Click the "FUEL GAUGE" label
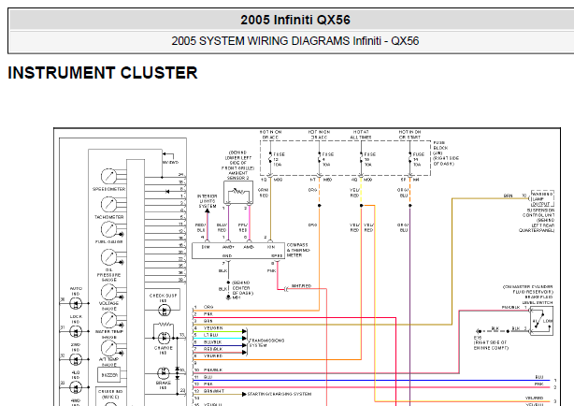This screenshot has height=406, width=574. tap(109, 242)
